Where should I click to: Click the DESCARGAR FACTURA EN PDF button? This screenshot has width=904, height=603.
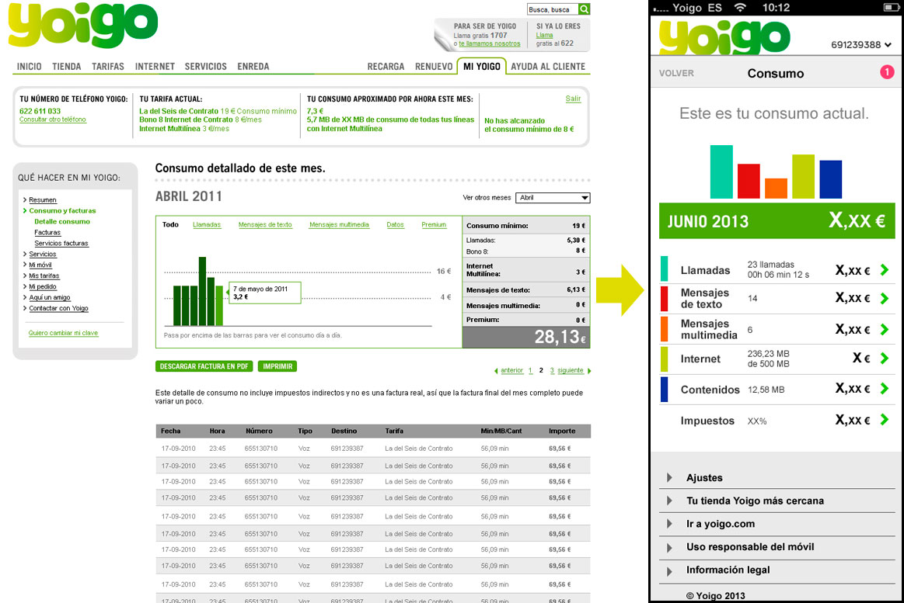point(204,366)
